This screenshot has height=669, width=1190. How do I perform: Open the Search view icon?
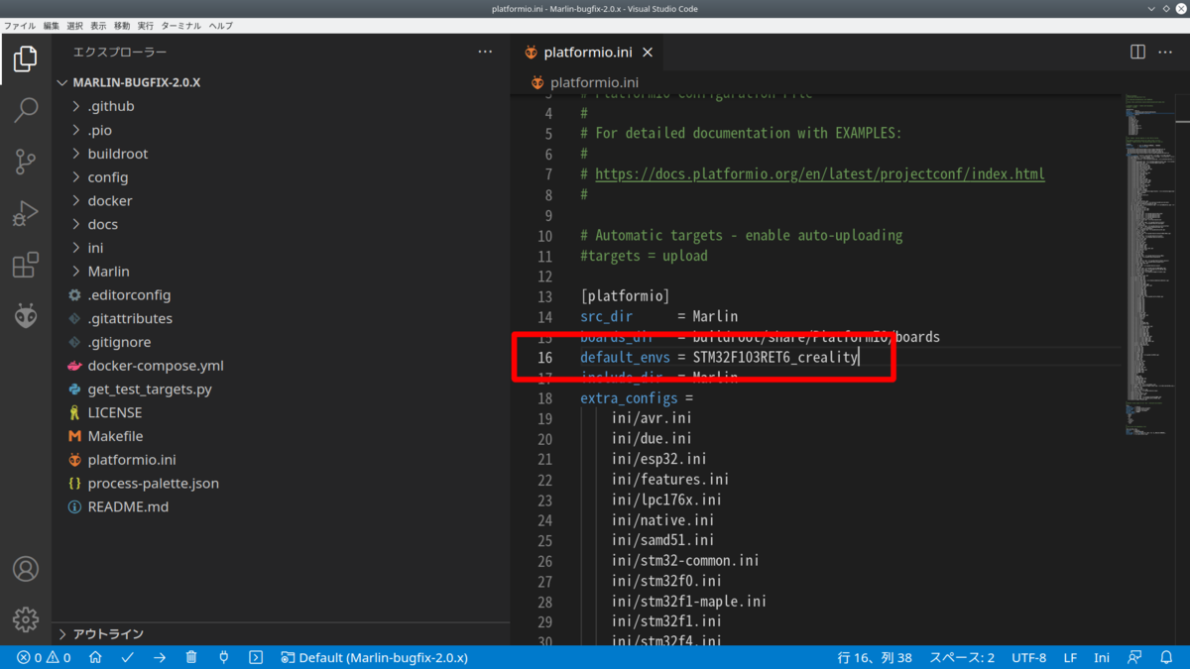(x=26, y=110)
